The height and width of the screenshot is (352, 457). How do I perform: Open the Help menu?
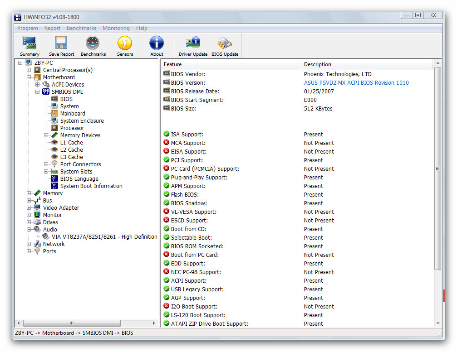(142, 28)
